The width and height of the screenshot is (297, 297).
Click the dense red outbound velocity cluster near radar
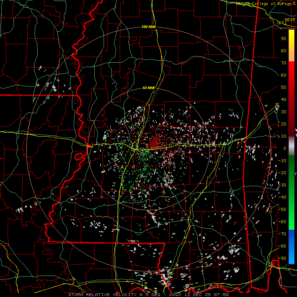pos(154,143)
